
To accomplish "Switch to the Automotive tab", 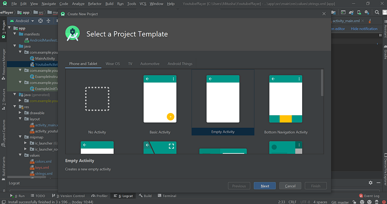I will pos(150,63).
